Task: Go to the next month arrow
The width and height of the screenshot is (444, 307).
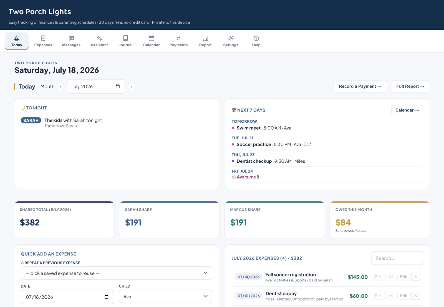Action: [x=132, y=87]
